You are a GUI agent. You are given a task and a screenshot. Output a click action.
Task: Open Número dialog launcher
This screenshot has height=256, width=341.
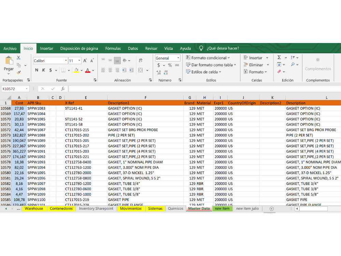(180, 80)
